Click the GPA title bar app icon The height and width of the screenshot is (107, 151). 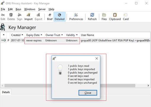tap(3, 3)
